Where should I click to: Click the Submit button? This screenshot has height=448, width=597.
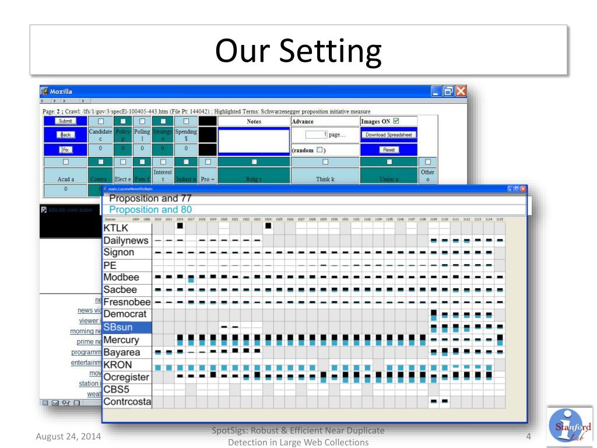tap(65, 121)
